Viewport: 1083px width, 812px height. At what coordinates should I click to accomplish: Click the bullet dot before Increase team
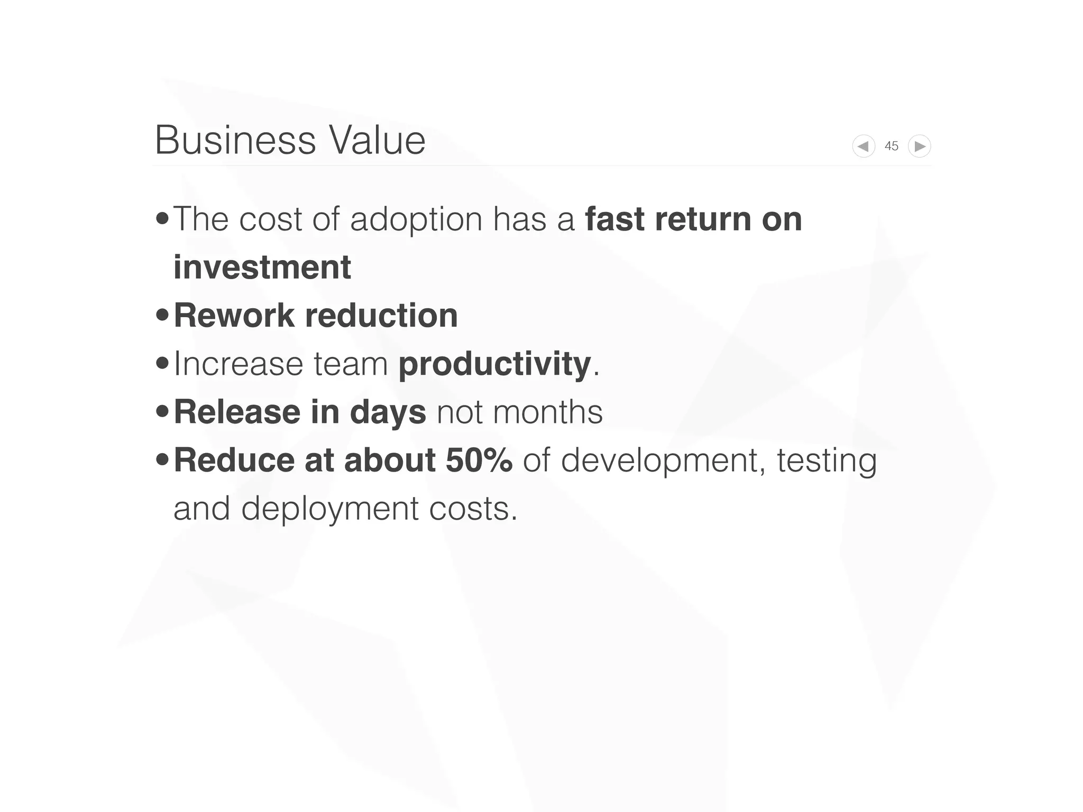[162, 363]
